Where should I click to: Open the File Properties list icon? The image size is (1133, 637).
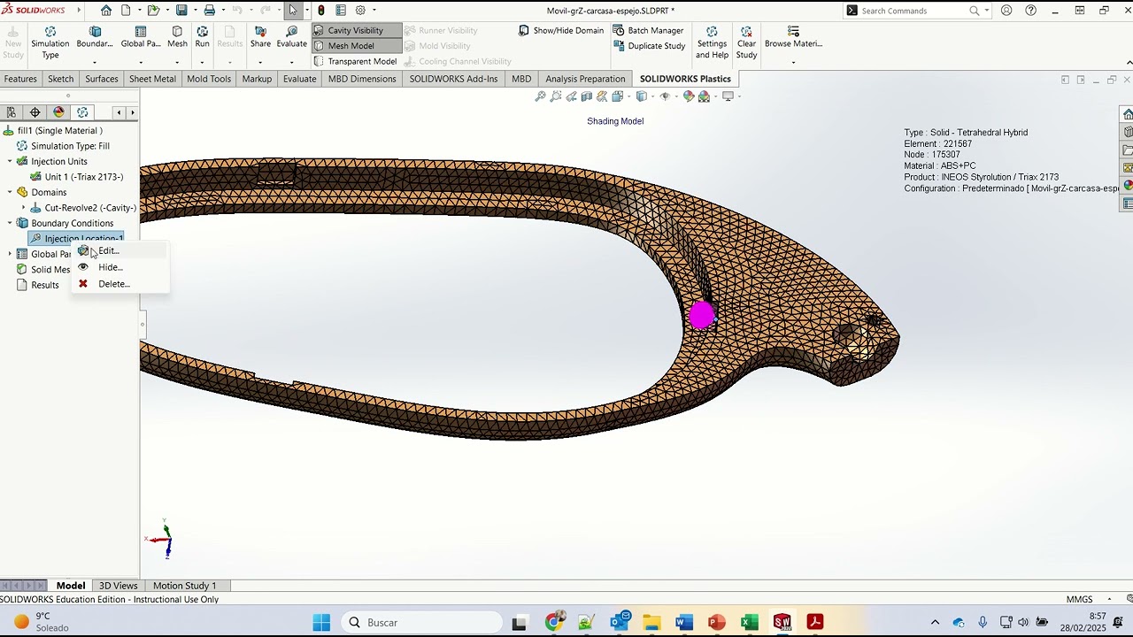click(341, 11)
